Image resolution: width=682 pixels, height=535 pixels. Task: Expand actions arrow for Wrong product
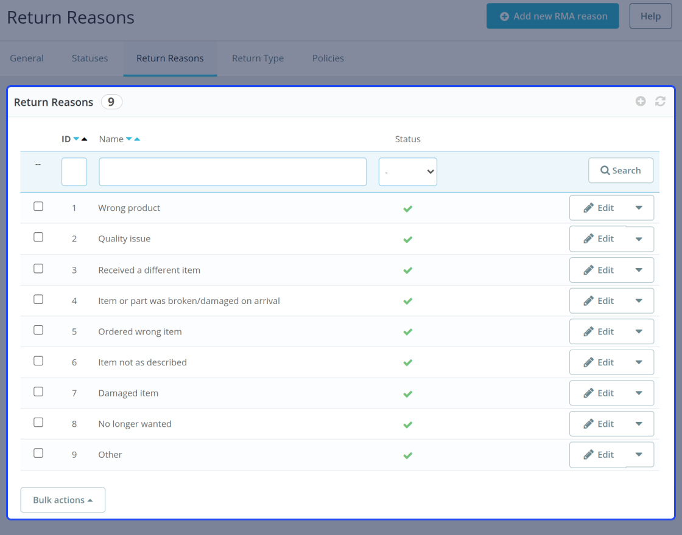(639, 207)
